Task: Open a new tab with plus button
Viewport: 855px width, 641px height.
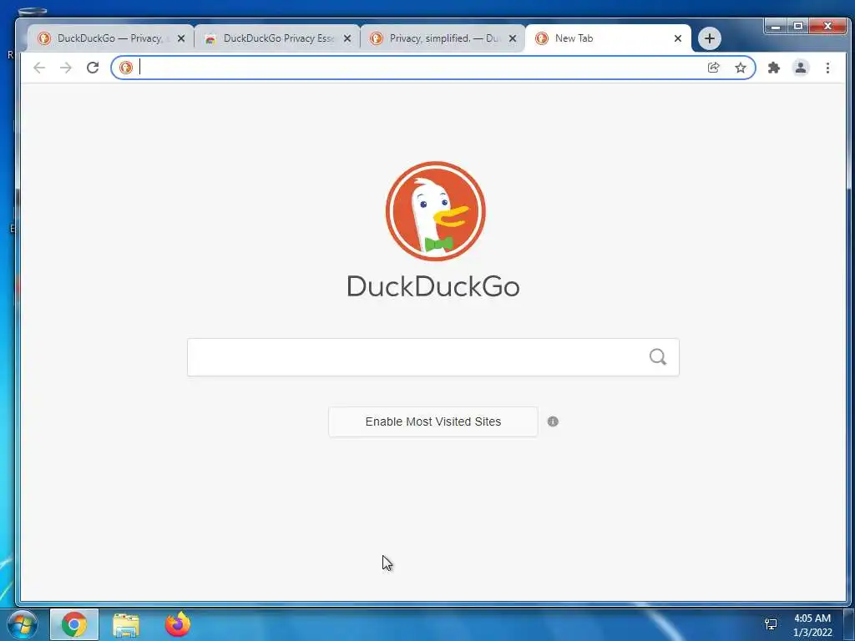Action: point(710,38)
